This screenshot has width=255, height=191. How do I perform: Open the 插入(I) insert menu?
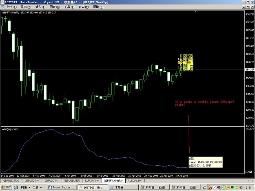[40, 7]
